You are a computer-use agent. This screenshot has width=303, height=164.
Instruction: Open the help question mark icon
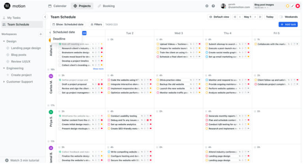213,6
